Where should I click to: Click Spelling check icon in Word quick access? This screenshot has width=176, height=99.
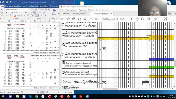tap(11, 2)
